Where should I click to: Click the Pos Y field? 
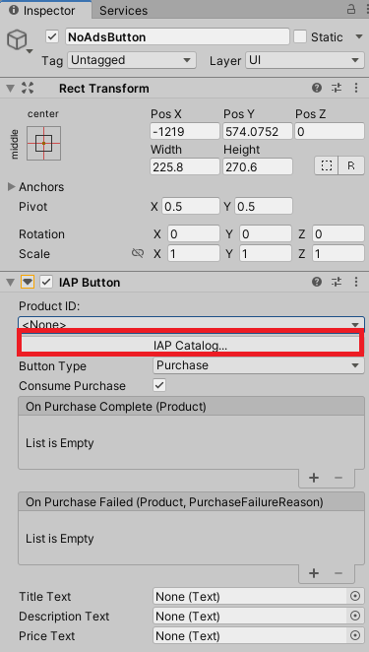(x=258, y=132)
